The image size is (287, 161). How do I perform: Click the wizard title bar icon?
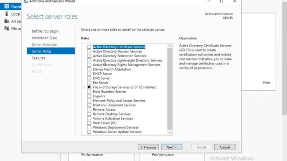(x=26, y=1)
